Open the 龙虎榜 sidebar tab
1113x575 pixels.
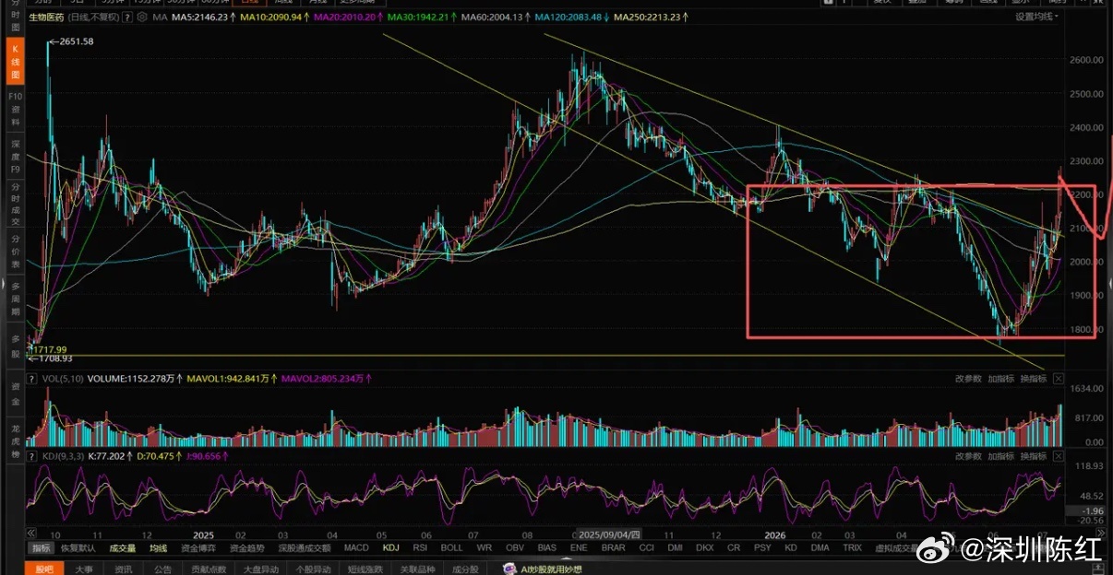tap(15, 440)
